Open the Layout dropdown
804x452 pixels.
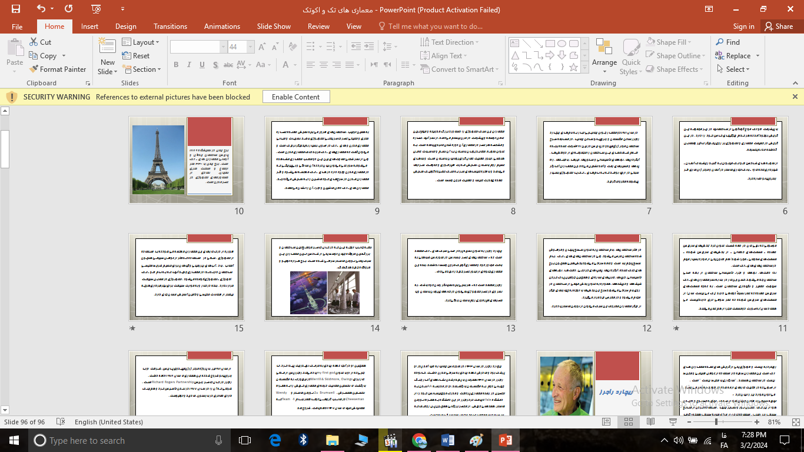pos(141,42)
